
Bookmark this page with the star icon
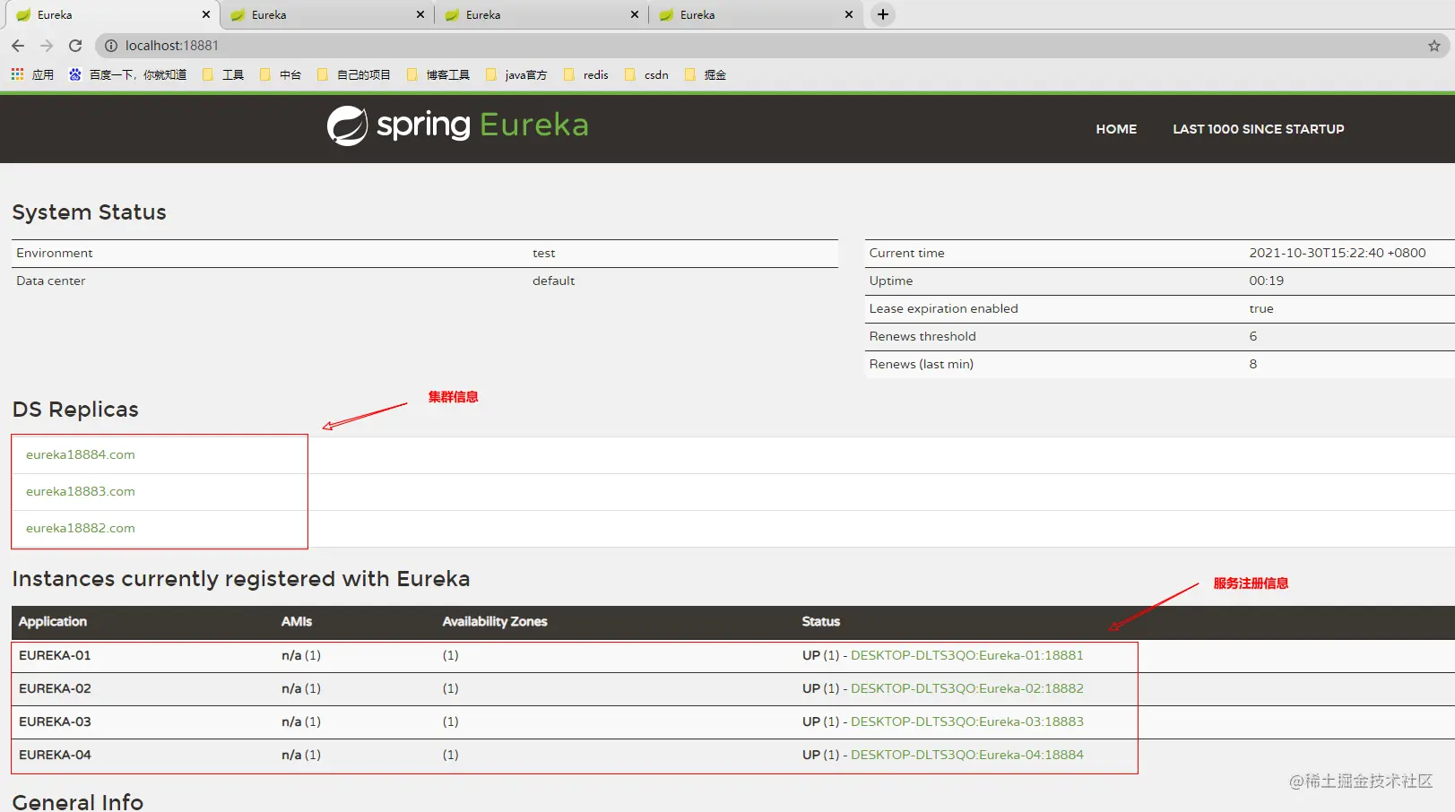(1434, 46)
